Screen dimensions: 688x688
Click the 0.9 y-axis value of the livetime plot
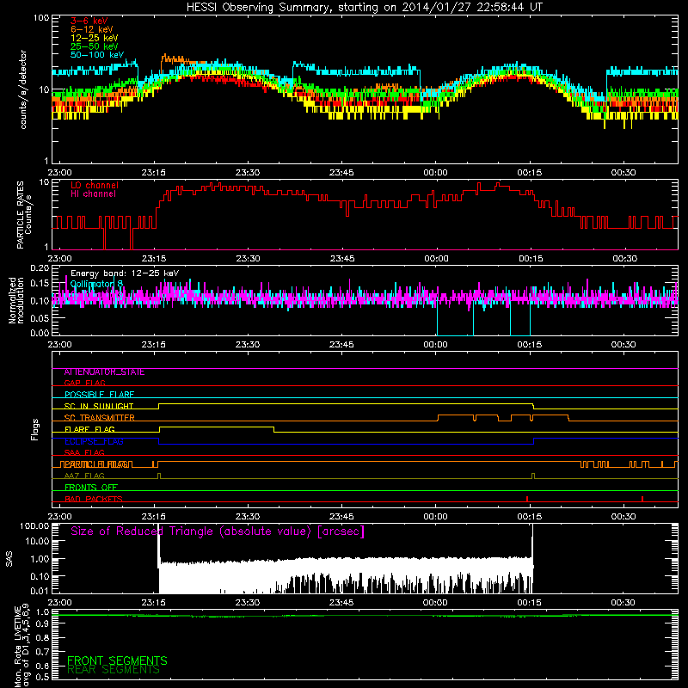point(42,624)
